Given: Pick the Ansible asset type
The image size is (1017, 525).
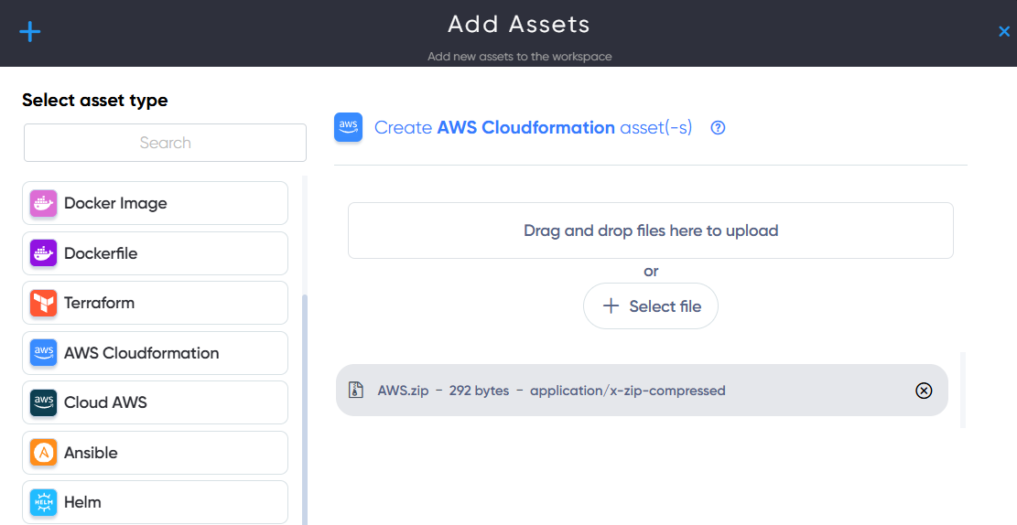Looking at the screenshot, I should 155,453.
